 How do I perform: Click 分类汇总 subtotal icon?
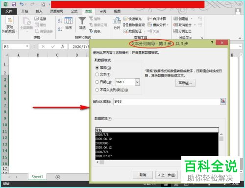[175, 31]
